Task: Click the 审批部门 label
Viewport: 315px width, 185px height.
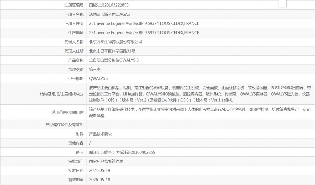Action: click(x=76, y=161)
